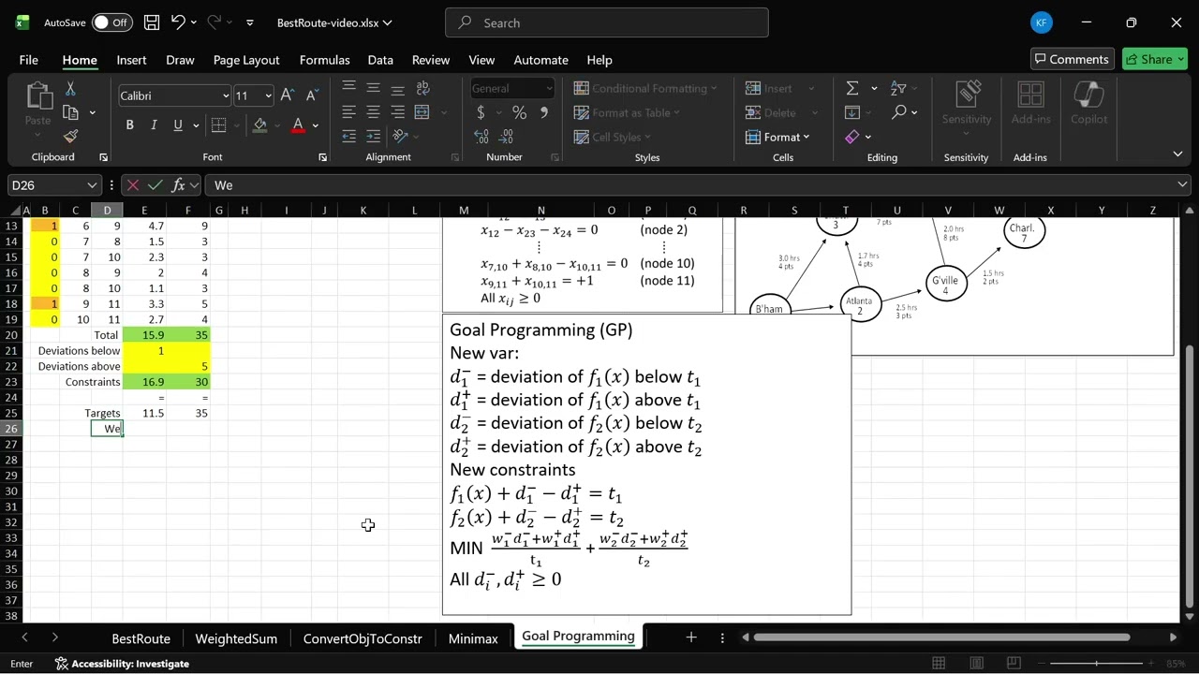Expand the formula bar

click(x=1182, y=185)
